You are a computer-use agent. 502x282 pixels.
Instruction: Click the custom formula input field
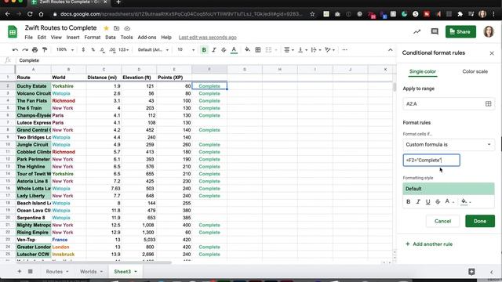[x=431, y=160]
